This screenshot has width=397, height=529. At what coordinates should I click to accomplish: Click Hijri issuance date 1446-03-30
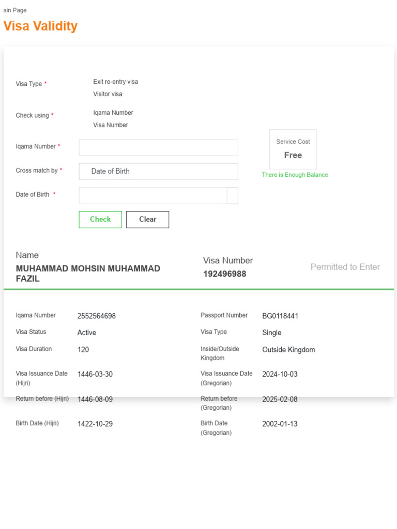(x=95, y=375)
